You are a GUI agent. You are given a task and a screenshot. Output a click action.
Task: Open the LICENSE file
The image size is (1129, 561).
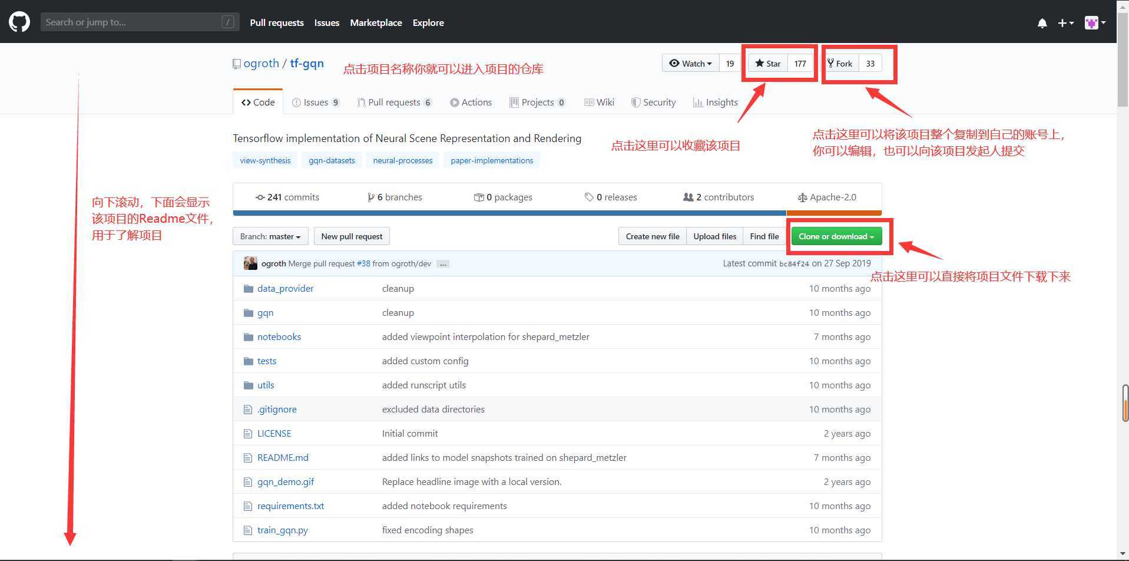coord(274,433)
